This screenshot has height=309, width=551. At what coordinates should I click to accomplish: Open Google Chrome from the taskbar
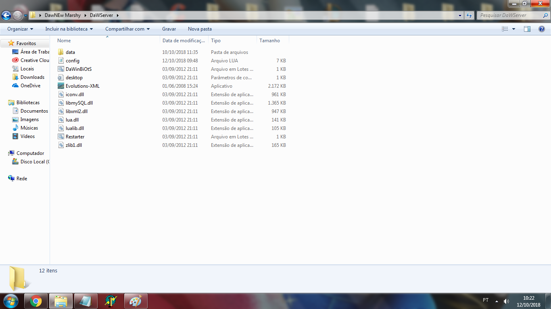pos(36,301)
